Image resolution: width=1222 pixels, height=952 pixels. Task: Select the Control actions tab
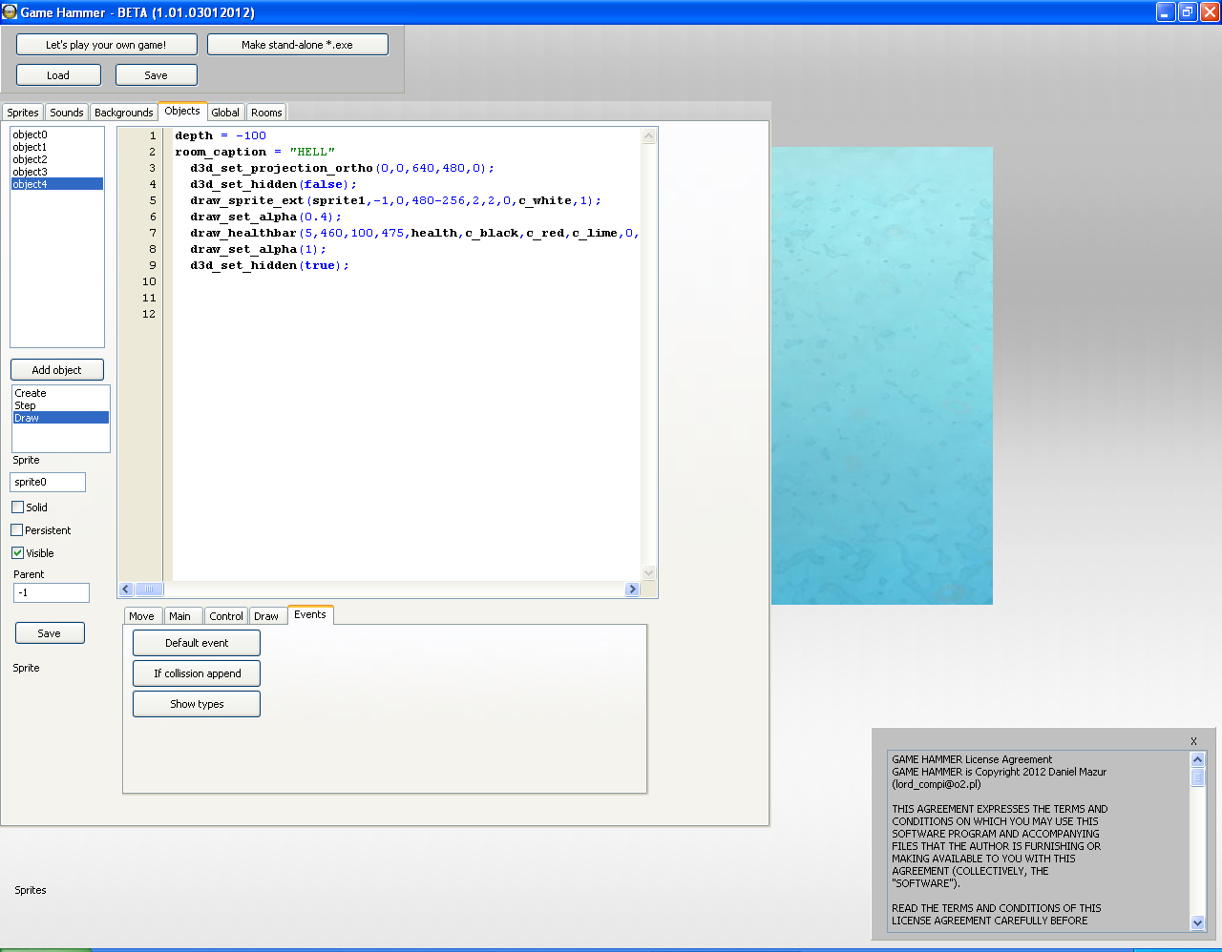226,616
